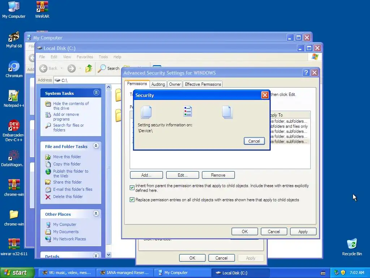Click Delete this folder task
Screen dimensions: 370x278
(x=68, y=197)
